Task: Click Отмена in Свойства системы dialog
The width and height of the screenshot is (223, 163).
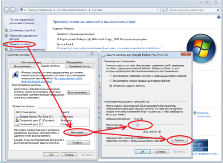Action: tap(69, 155)
